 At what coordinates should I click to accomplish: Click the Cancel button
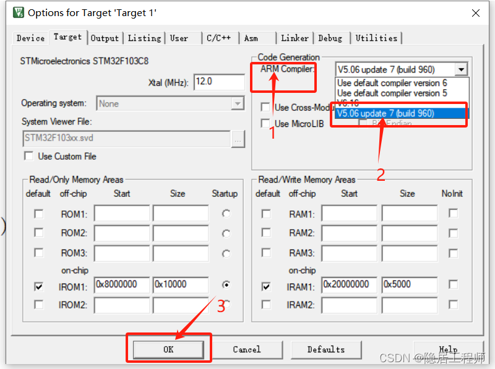point(247,349)
